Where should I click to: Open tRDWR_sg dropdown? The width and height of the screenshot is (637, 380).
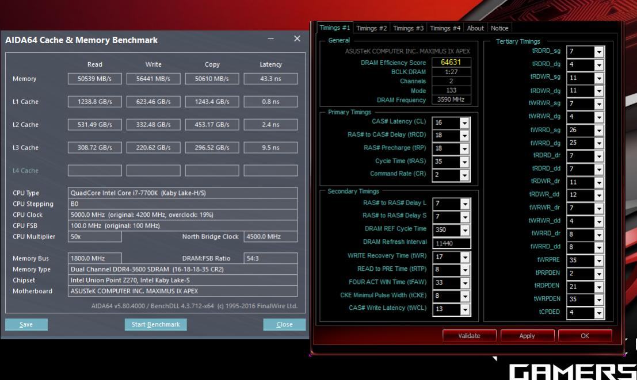pyautogui.click(x=599, y=78)
